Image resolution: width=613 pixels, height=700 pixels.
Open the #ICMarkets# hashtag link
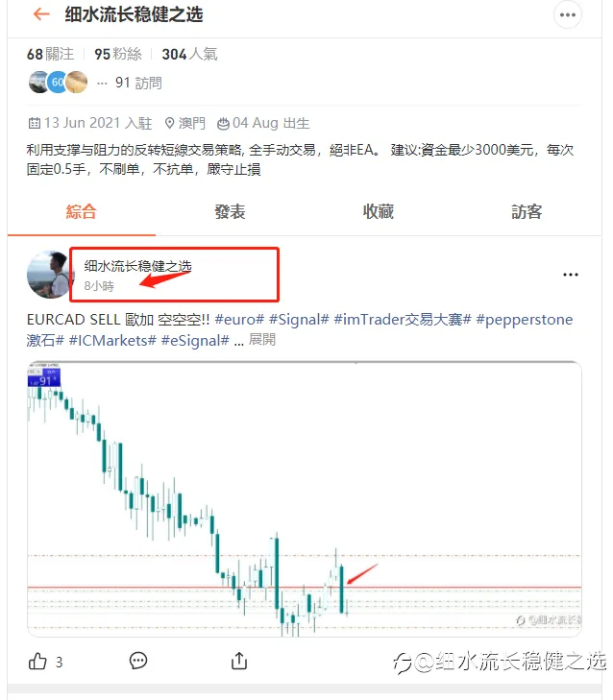point(112,341)
